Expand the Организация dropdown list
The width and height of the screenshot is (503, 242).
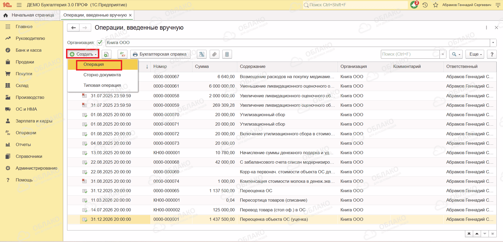(493, 42)
